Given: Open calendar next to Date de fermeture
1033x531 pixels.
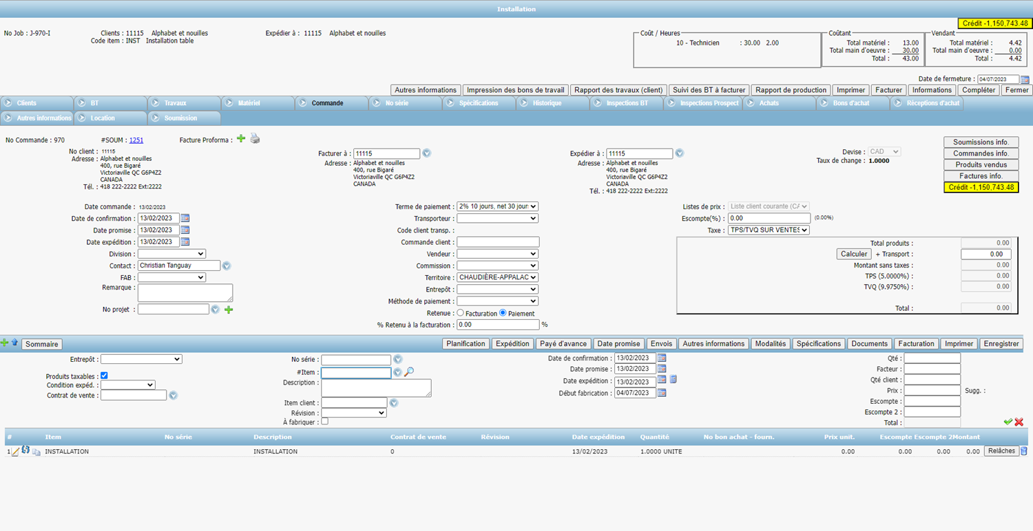Looking at the screenshot, I should (1025, 80).
